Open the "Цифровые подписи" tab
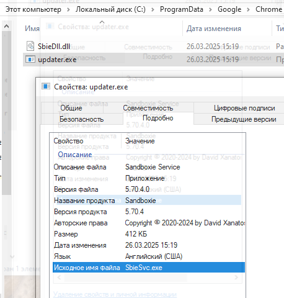Screen dimensions: 284x298 click(x=244, y=108)
